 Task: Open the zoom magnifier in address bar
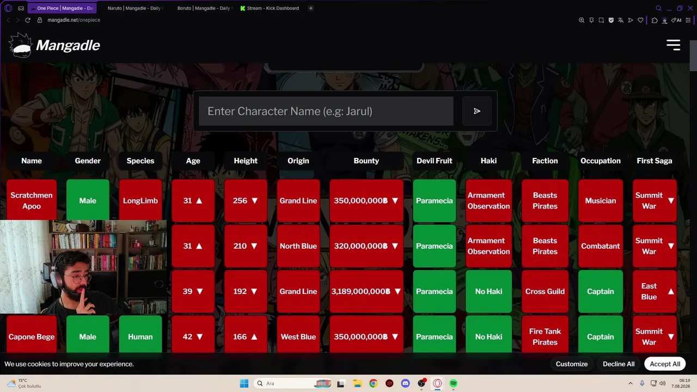pyautogui.click(x=582, y=20)
